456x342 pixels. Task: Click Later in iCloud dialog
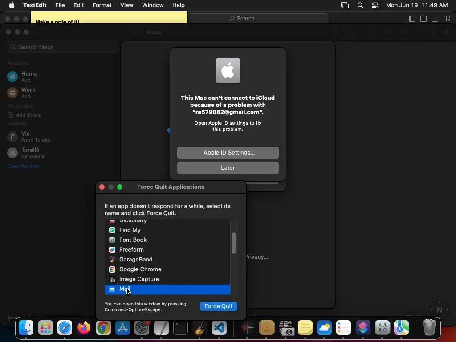[228, 168]
